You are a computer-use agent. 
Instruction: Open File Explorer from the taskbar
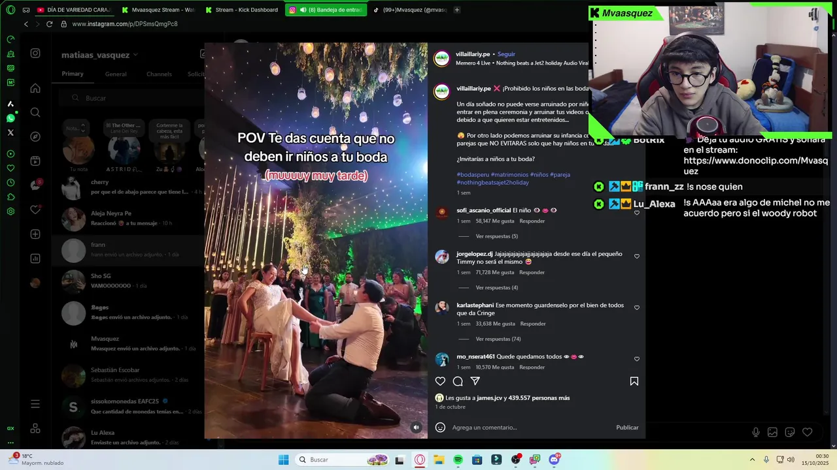439,460
